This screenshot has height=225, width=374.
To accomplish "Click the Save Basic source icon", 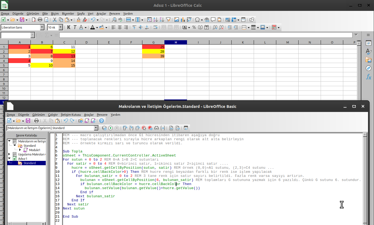I will [177, 128].
